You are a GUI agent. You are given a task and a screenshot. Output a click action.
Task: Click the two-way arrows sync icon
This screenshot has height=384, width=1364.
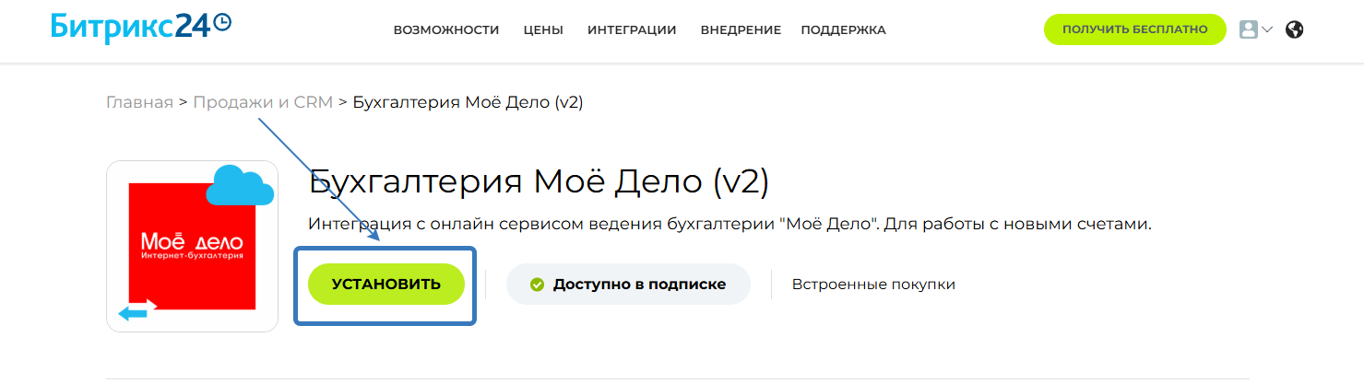(x=138, y=310)
